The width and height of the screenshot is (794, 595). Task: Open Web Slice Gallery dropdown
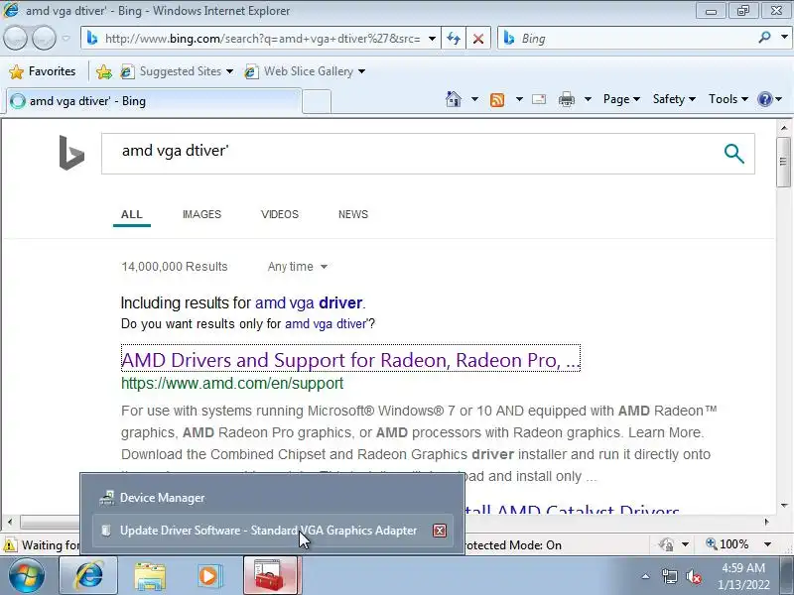click(305, 71)
